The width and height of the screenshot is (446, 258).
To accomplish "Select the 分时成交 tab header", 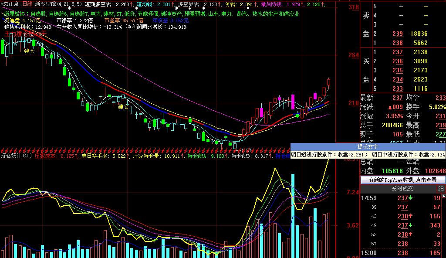I will click(x=402, y=189).
